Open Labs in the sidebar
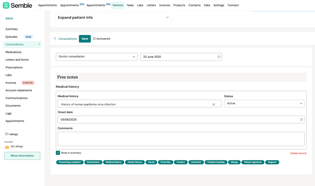This screenshot has height=186, width=315. point(9,75)
